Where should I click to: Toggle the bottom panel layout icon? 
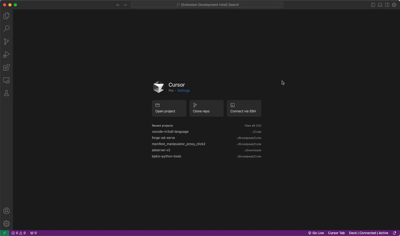tap(380, 5)
